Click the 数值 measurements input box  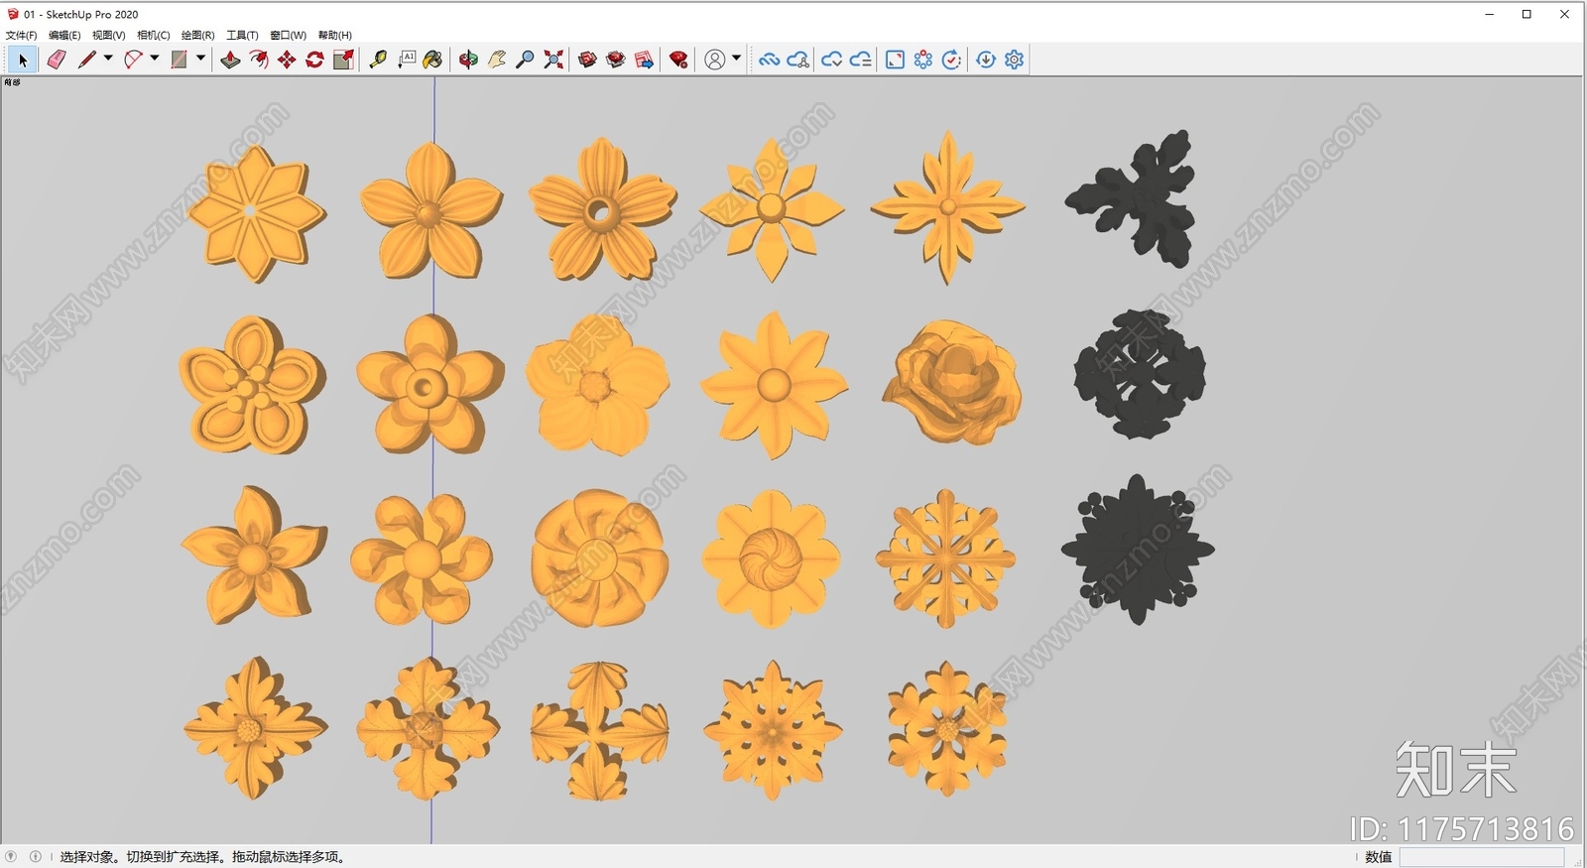coord(1481,857)
